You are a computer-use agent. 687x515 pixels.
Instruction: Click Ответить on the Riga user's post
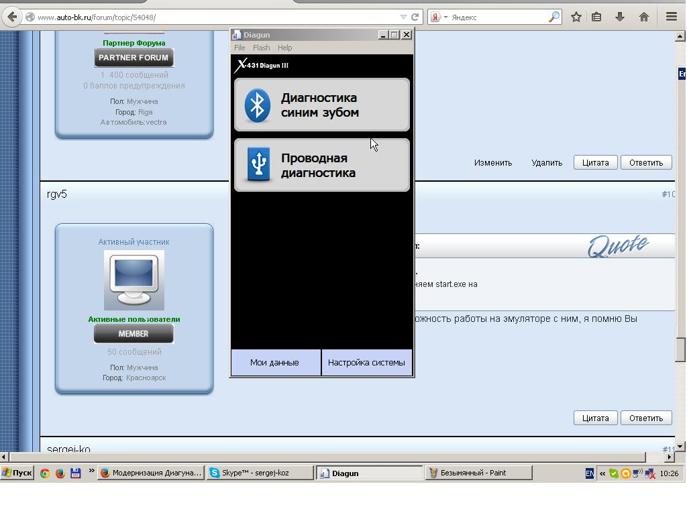coord(646,162)
